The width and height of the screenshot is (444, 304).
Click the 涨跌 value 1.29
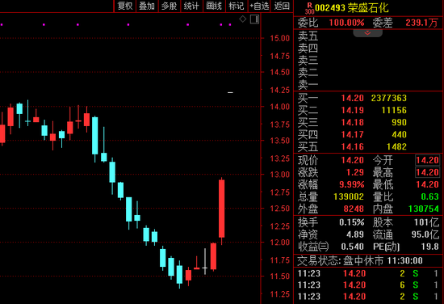pos(355,172)
